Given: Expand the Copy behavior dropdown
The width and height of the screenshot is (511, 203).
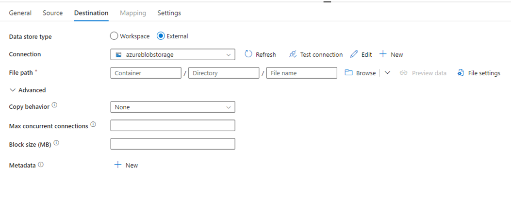Looking at the screenshot, I should click(173, 107).
